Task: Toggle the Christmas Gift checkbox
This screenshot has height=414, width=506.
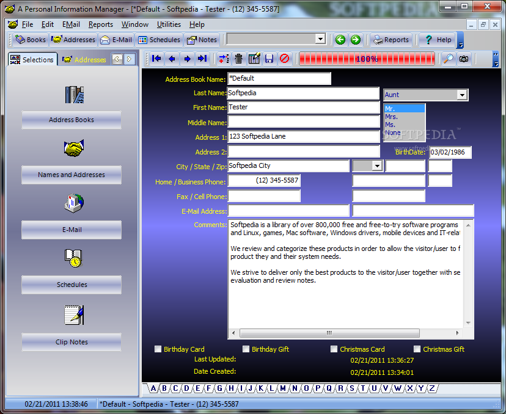Action: pos(417,349)
